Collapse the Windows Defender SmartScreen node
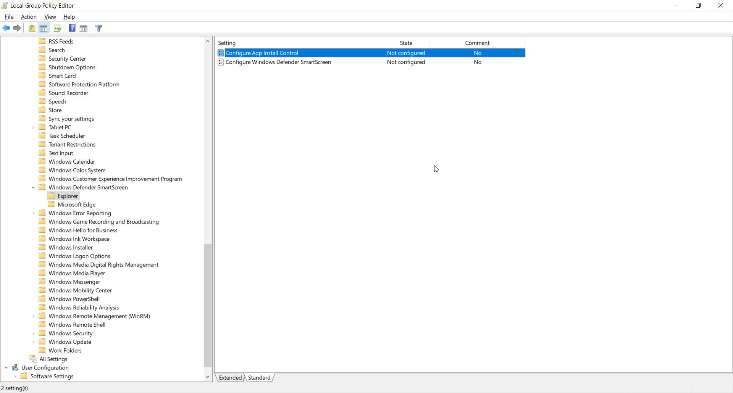733x393 pixels. point(33,187)
